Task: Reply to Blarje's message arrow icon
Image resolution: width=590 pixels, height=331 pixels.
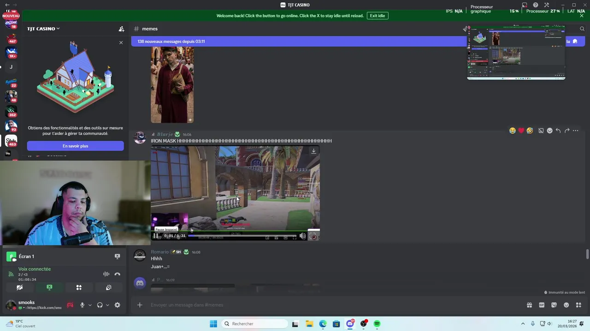Action: (558, 131)
